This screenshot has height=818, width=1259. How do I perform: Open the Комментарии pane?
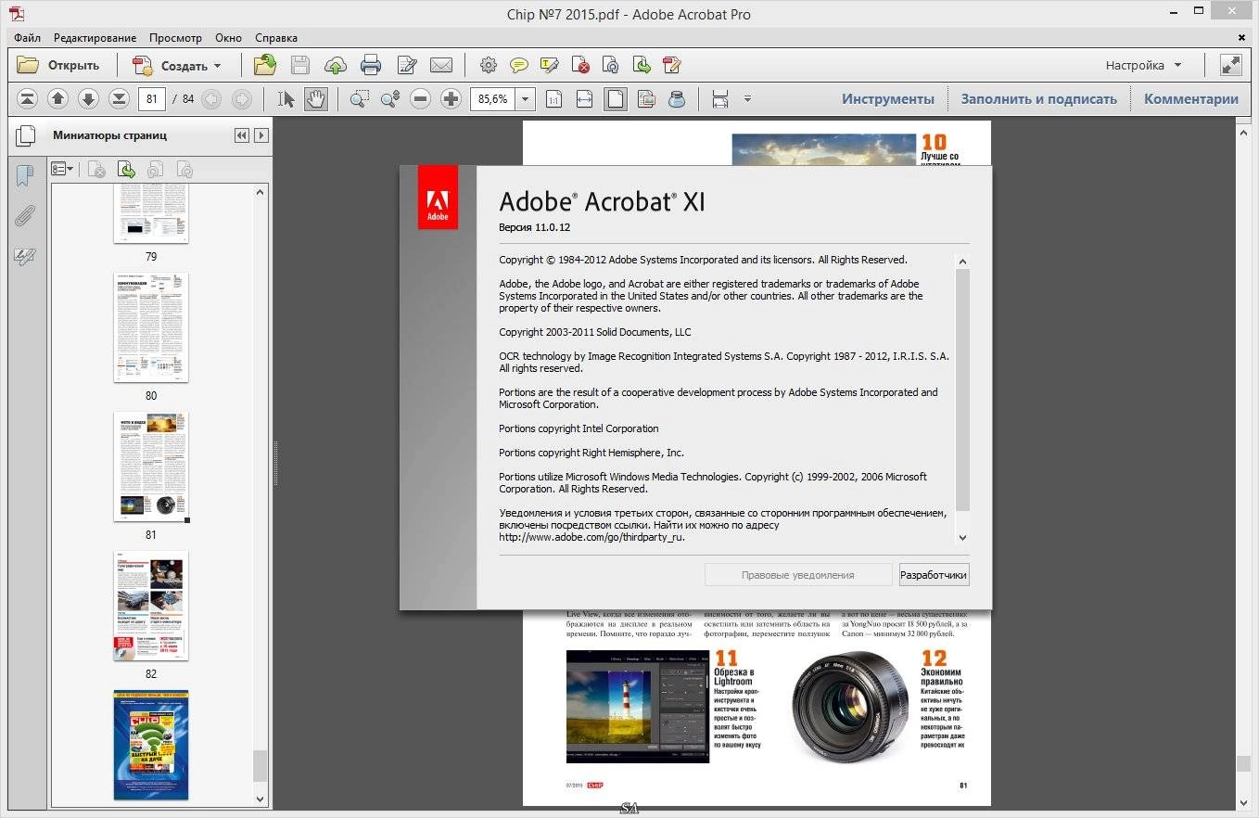click(1190, 99)
